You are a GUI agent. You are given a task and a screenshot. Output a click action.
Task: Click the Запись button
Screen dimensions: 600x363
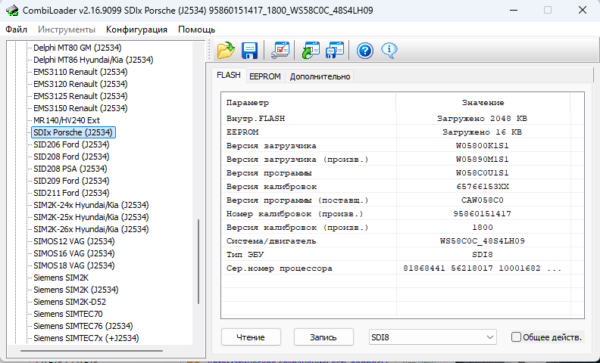coord(323,337)
